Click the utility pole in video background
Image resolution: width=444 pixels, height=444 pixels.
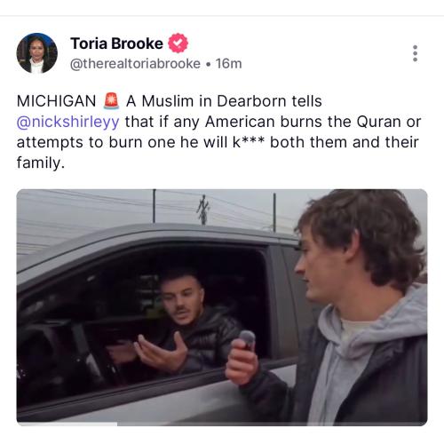[x=203, y=209]
